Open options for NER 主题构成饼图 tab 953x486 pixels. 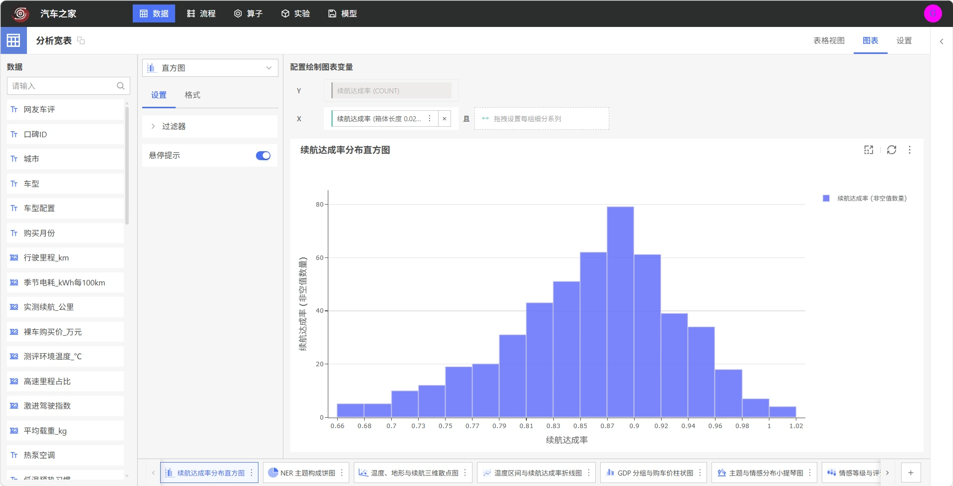[x=342, y=473]
